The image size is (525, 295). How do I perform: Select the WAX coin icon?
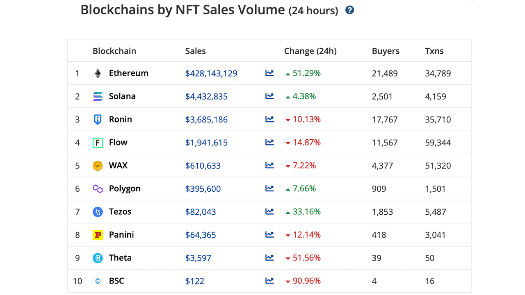point(98,166)
